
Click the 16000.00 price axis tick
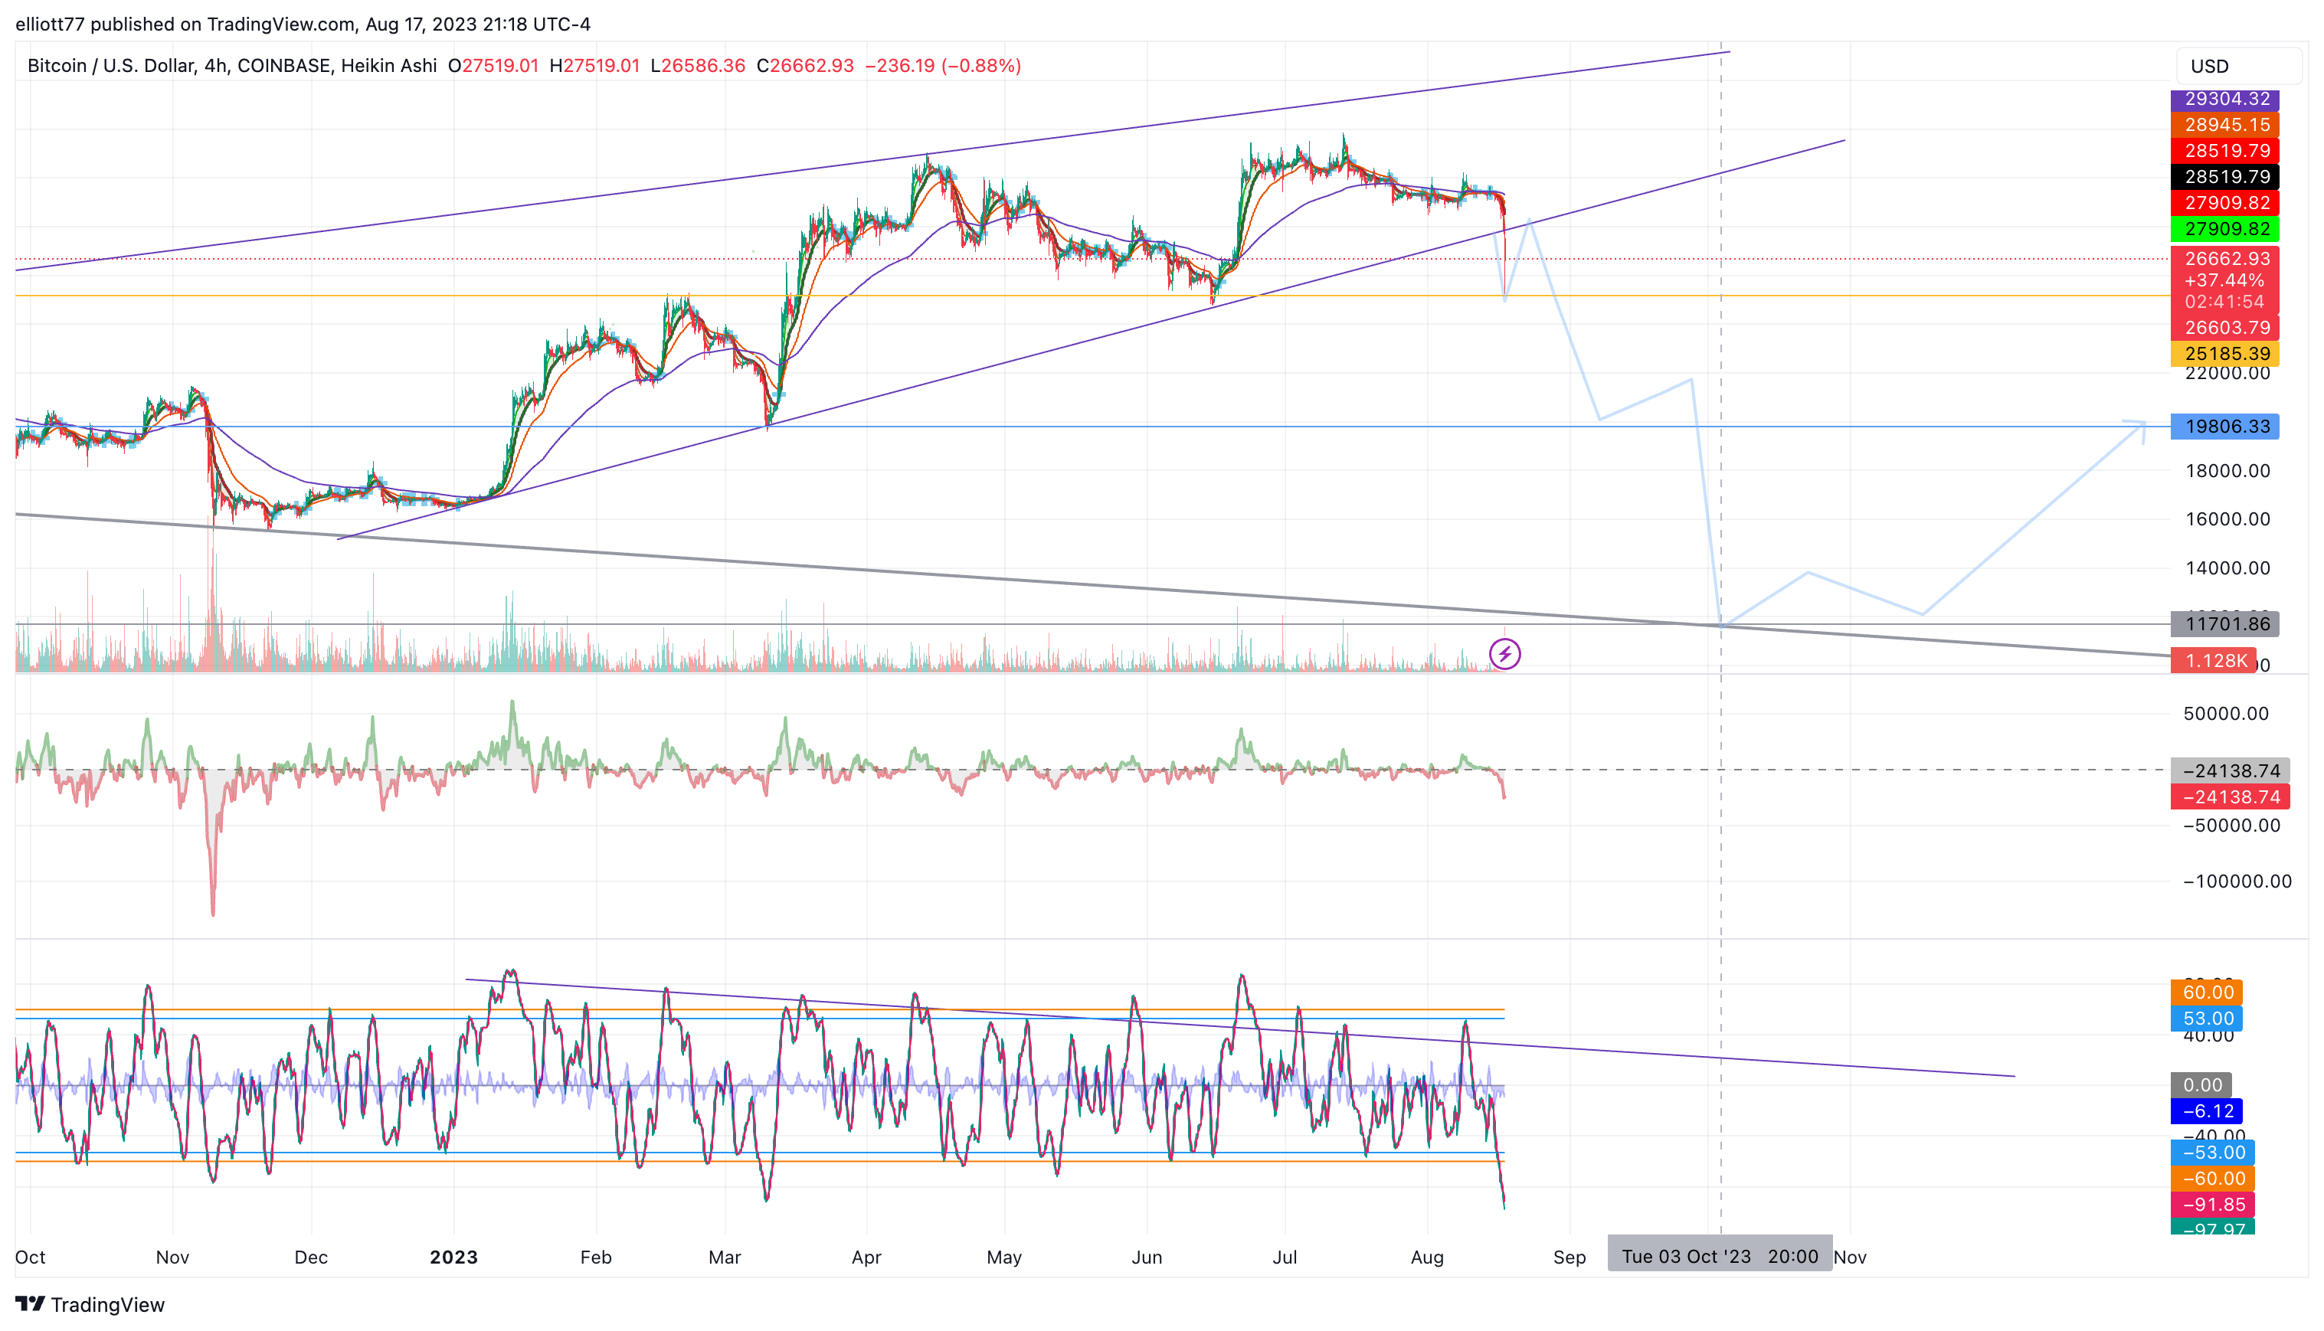tap(2227, 519)
